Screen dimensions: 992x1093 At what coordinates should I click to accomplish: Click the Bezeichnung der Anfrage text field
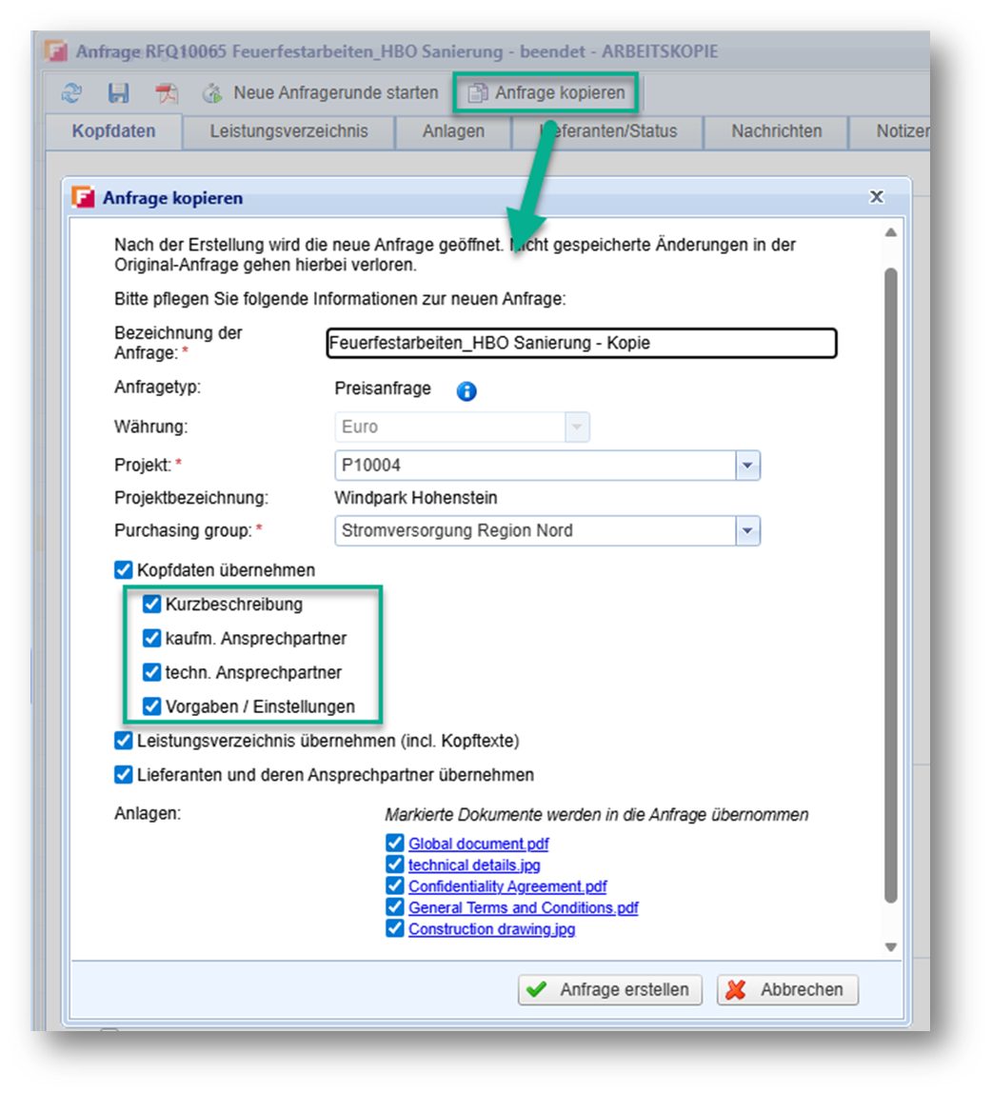[x=582, y=344]
